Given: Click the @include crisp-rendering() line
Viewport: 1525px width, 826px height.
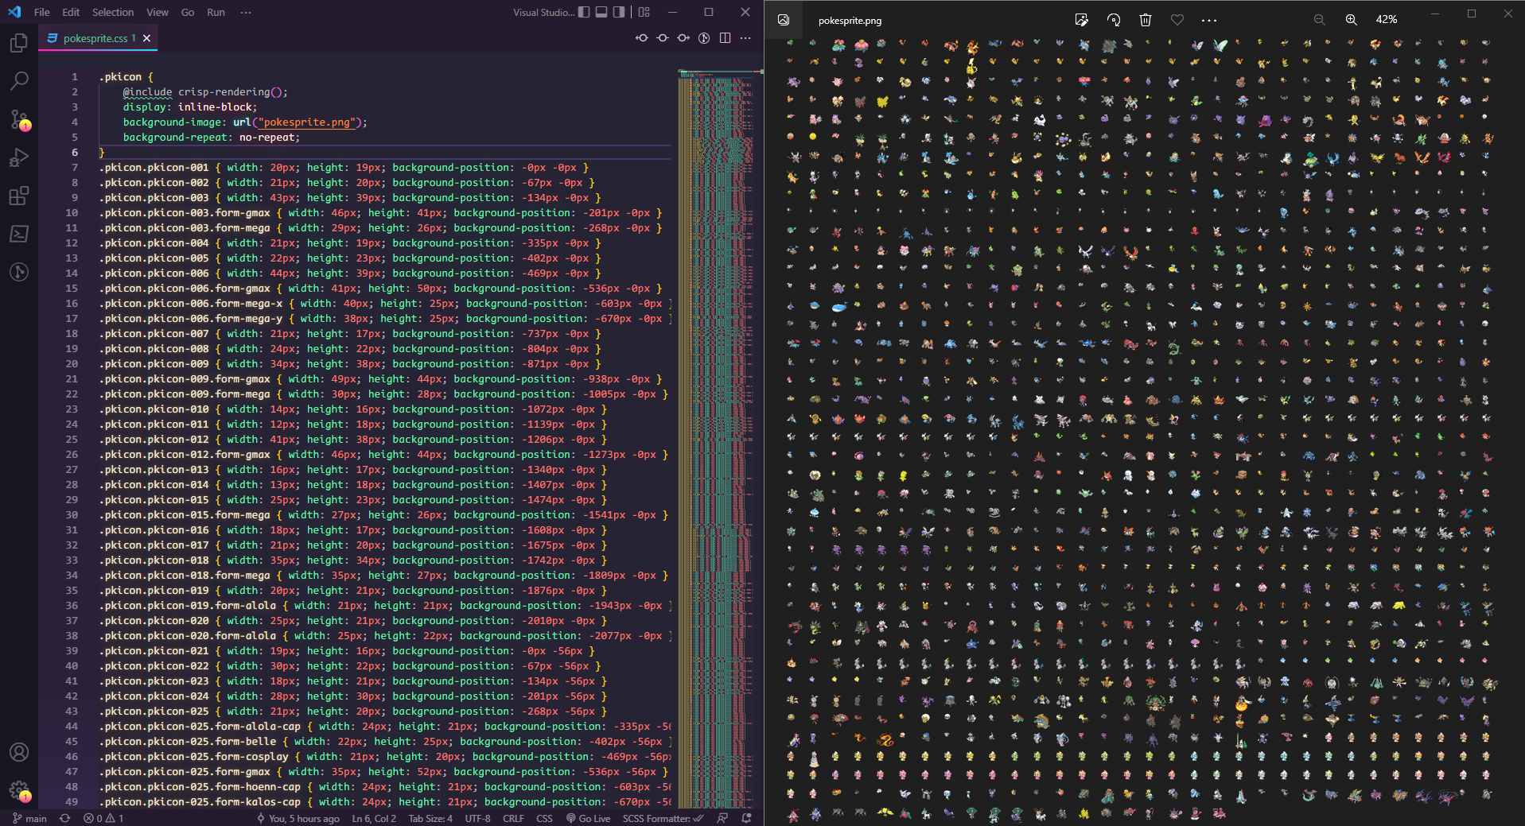Looking at the screenshot, I should pyautogui.click(x=205, y=92).
